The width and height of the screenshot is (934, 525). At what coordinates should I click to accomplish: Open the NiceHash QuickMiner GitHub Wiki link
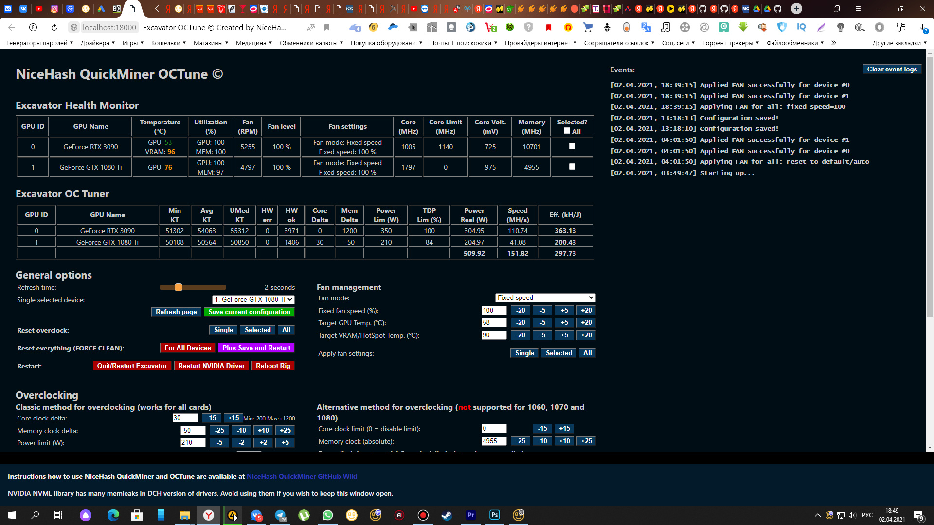click(302, 476)
